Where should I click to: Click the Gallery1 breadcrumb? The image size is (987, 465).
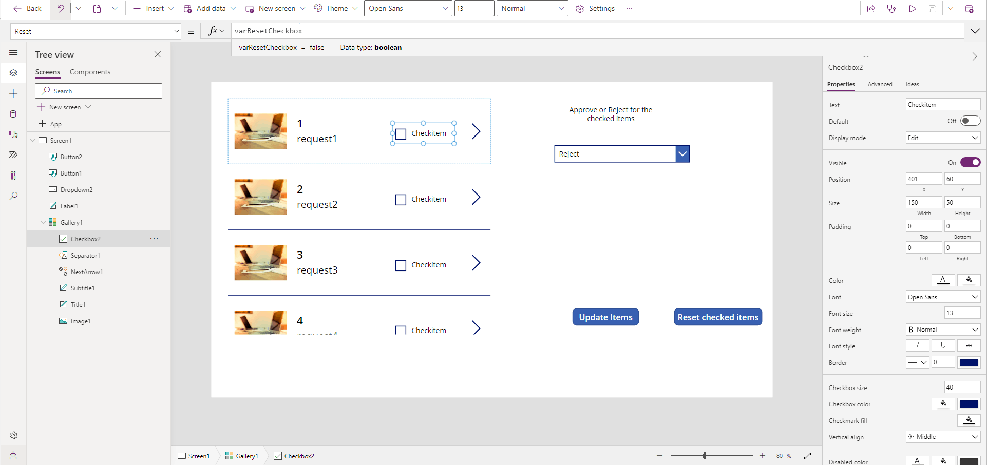[x=241, y=456]
